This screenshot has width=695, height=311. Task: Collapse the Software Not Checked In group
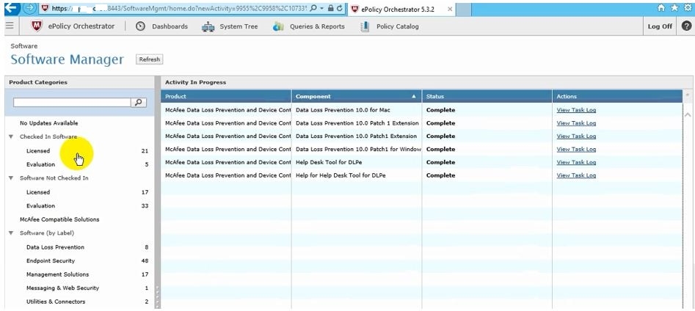[11, 178]
